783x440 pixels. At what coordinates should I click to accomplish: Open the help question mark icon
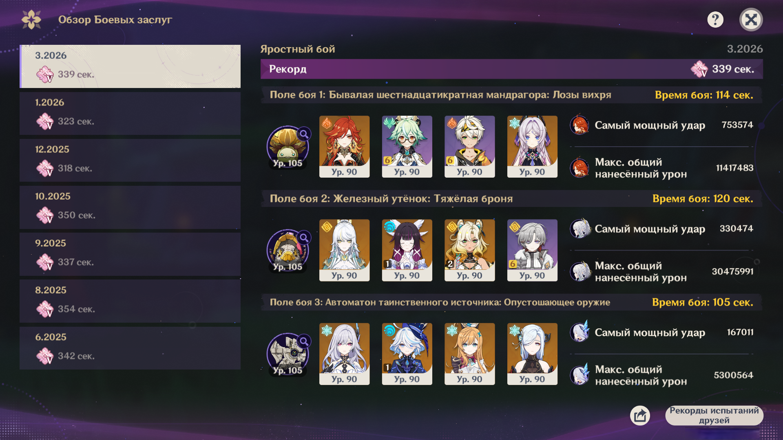[715, 20]
